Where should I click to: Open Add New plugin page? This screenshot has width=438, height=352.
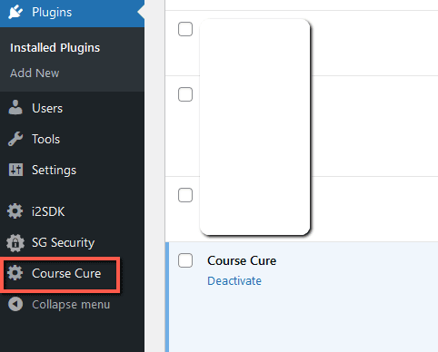[x=35, y=73]
